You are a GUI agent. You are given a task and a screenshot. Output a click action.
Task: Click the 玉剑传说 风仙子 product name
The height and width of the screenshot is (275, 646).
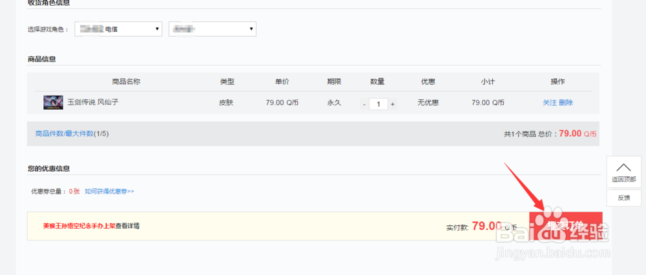point(93,102)
